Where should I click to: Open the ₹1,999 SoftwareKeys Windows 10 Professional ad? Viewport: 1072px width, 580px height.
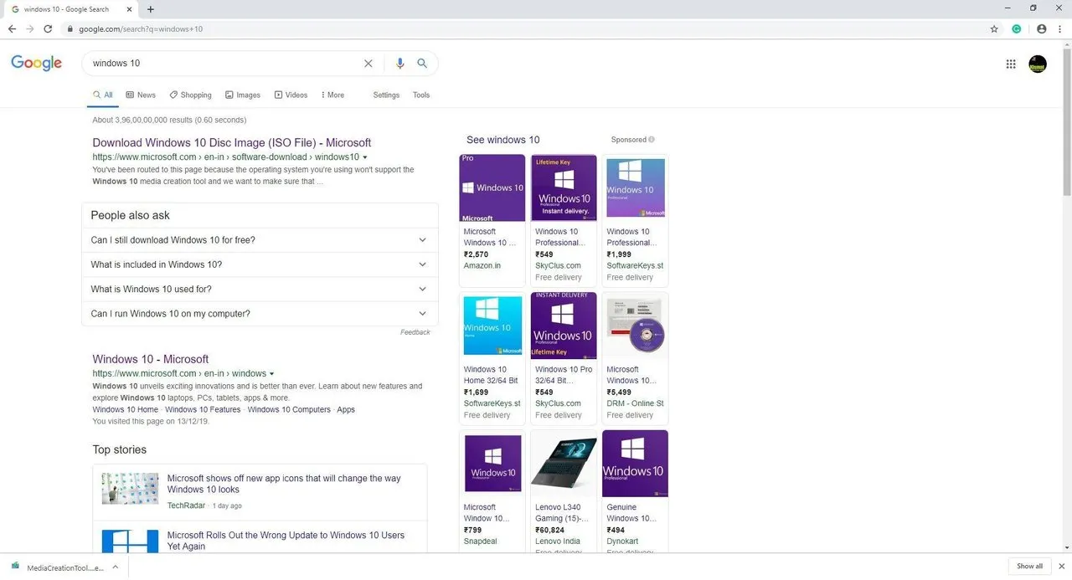point(635,221)
